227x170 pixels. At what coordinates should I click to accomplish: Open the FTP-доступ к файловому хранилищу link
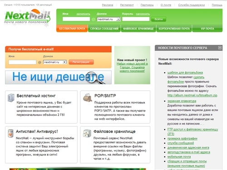click(x=192, y=131)
